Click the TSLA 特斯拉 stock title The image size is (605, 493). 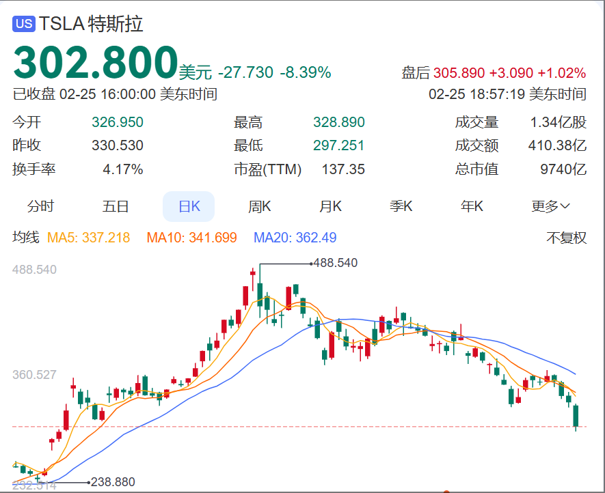(x=91, y=24)
